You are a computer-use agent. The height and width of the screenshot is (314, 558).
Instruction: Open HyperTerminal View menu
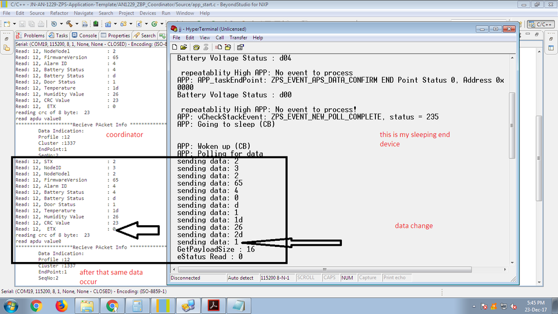[x=204, y=38]
